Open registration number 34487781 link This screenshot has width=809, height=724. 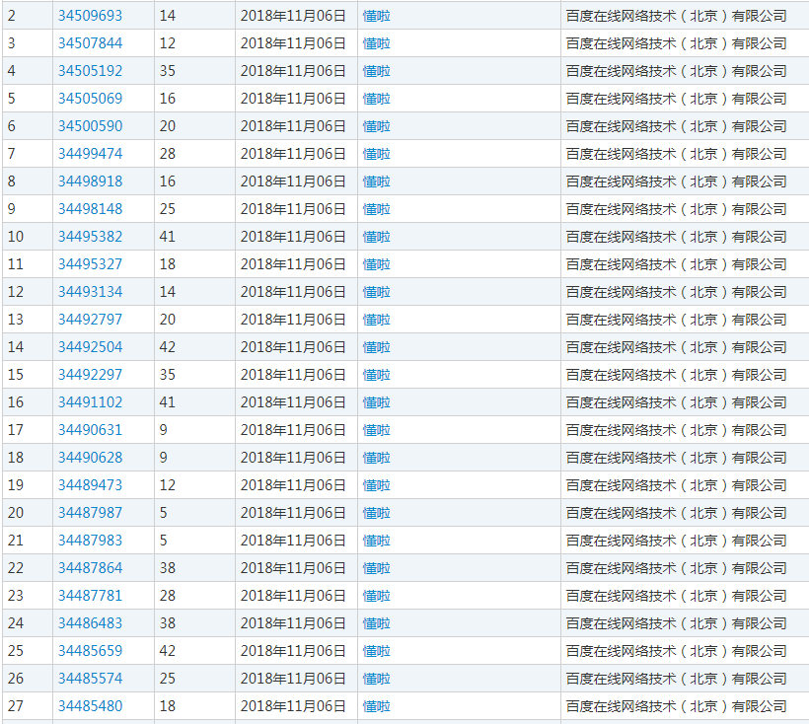tap(91, 596)
